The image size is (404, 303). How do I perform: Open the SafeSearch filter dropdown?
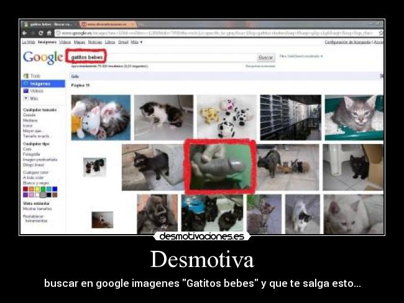301,56
